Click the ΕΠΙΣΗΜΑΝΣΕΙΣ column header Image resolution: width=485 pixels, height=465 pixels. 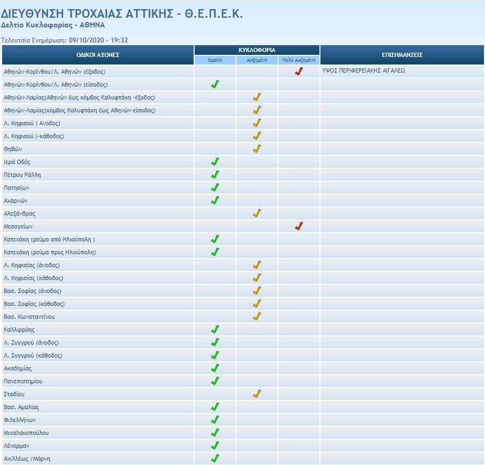(x=402, y=55)
